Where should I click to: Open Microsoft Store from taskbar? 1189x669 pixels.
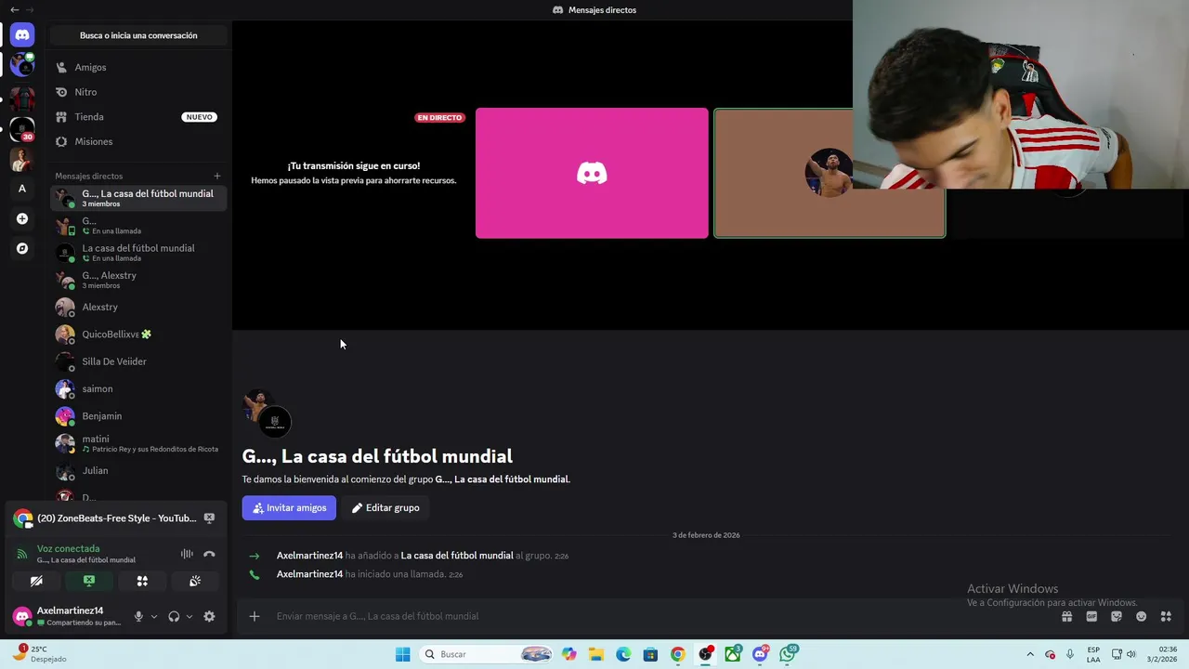[x=650, y=654]
